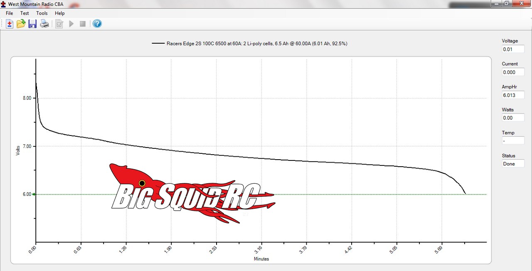Click the "Watts" label
The width and height of the screenshot is (532, 271).
508,110
